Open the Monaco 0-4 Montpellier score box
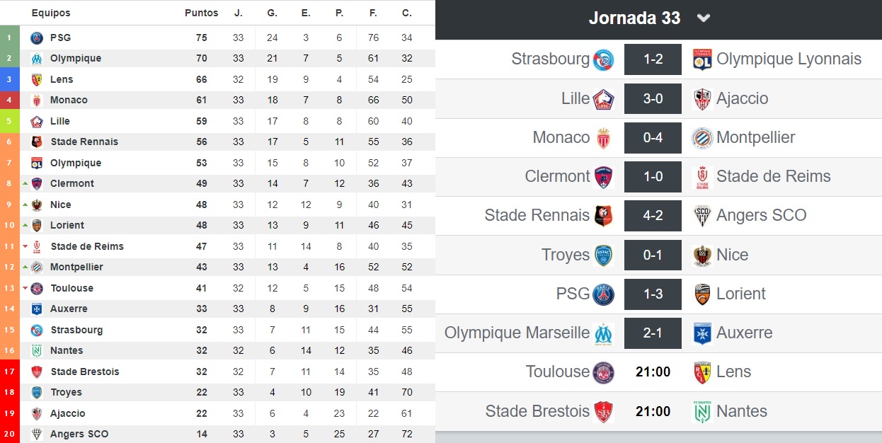Viewport: 882px width, 443px height. [653, 137]
